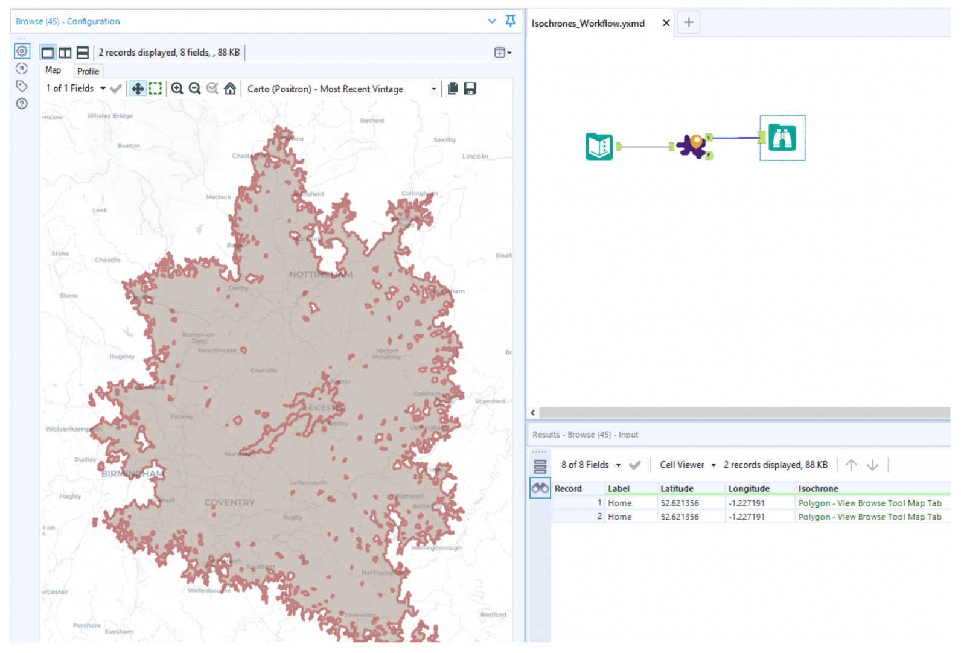This screenshot has height=653, width=961.
Task: Select the purple spatial tool on canvas
Action: click(x=692, y=146)
